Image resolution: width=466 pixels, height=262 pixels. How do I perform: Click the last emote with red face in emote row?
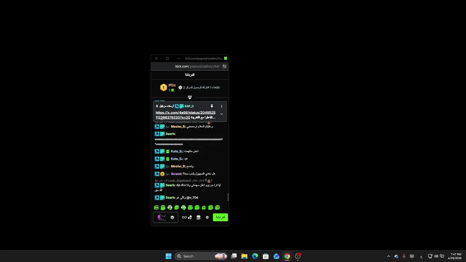pos(217,207)
